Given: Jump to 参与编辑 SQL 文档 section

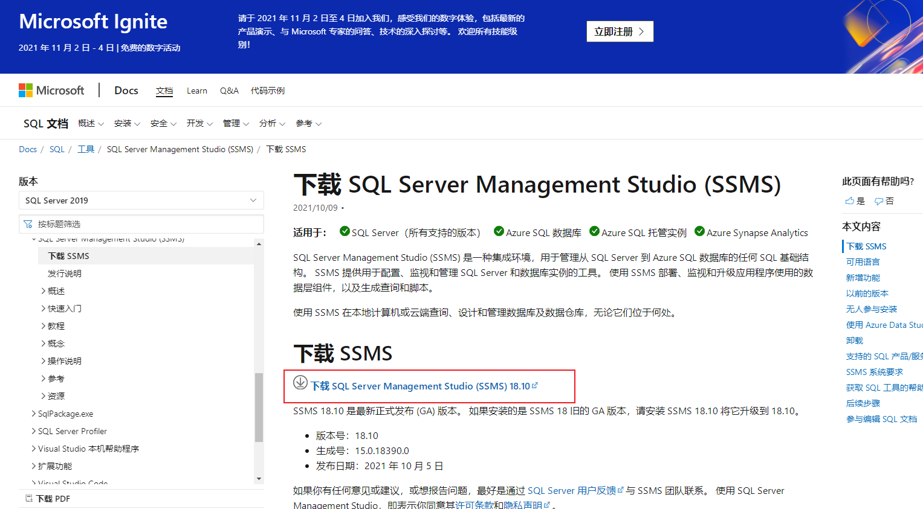Looking at the screenshot, I should tap(882, 419).
